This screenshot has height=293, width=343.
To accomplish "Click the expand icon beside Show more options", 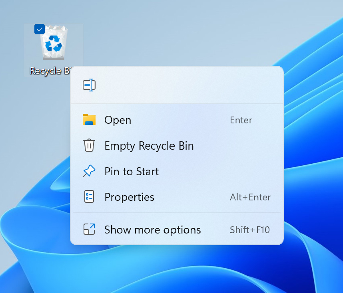I will tap(89, 230).
